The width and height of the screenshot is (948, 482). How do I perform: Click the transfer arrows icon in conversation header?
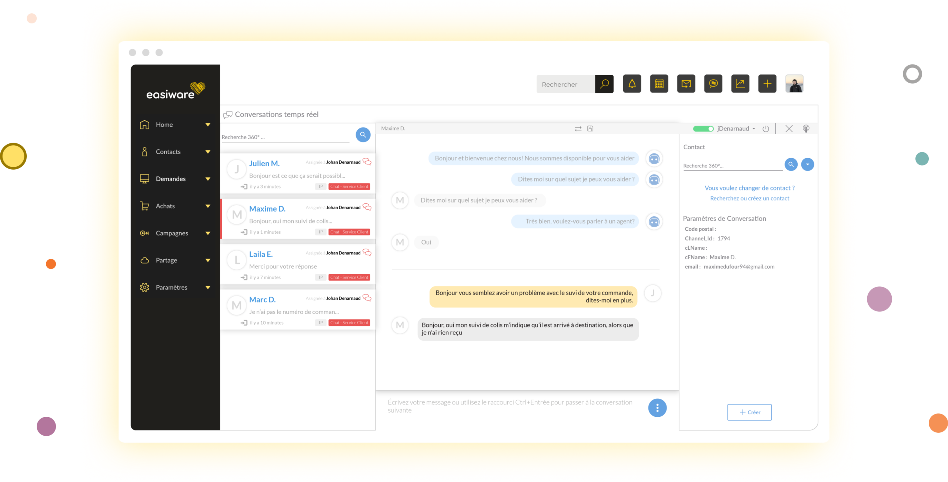point(578,129)
